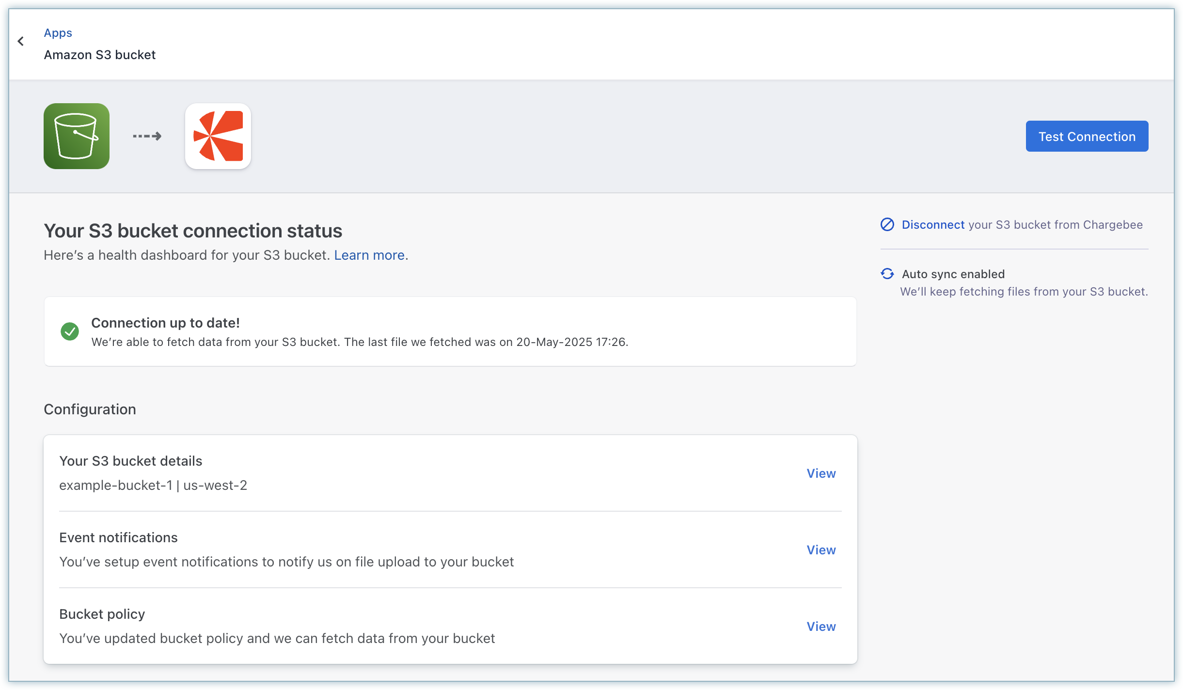
Task: Click the circle-slash disconnect icon
Action: [887, 225]
